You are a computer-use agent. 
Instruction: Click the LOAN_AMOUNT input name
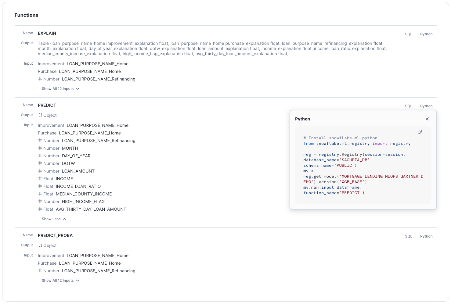tap(78, 171)
